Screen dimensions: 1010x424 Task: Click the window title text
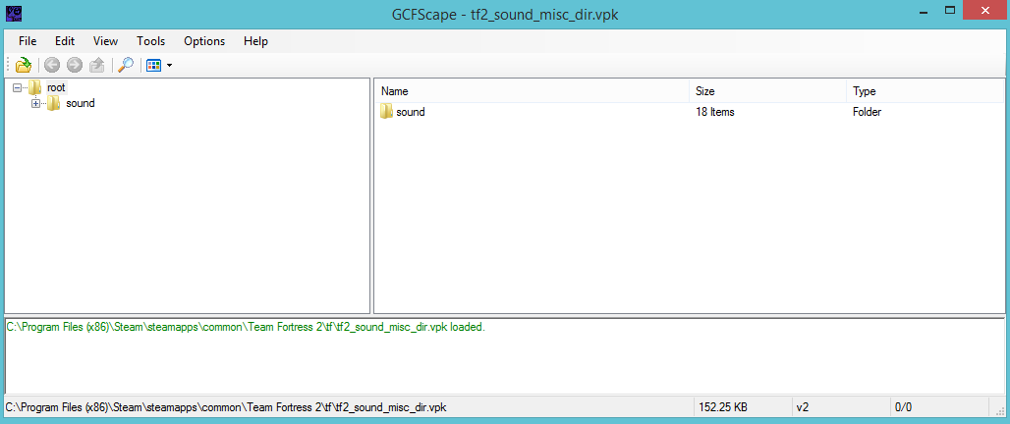click(504, 14)
